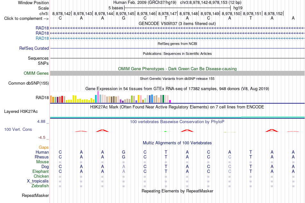This screenshot has height=203, width=305.
Task: Click the magenta bar at the GTEx chart's end
Action: pyautogui.click(x=170, y=101)
